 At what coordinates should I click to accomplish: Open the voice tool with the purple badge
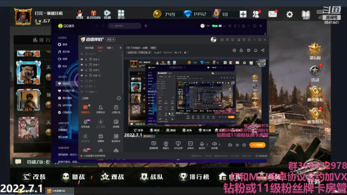coord(85,123)
